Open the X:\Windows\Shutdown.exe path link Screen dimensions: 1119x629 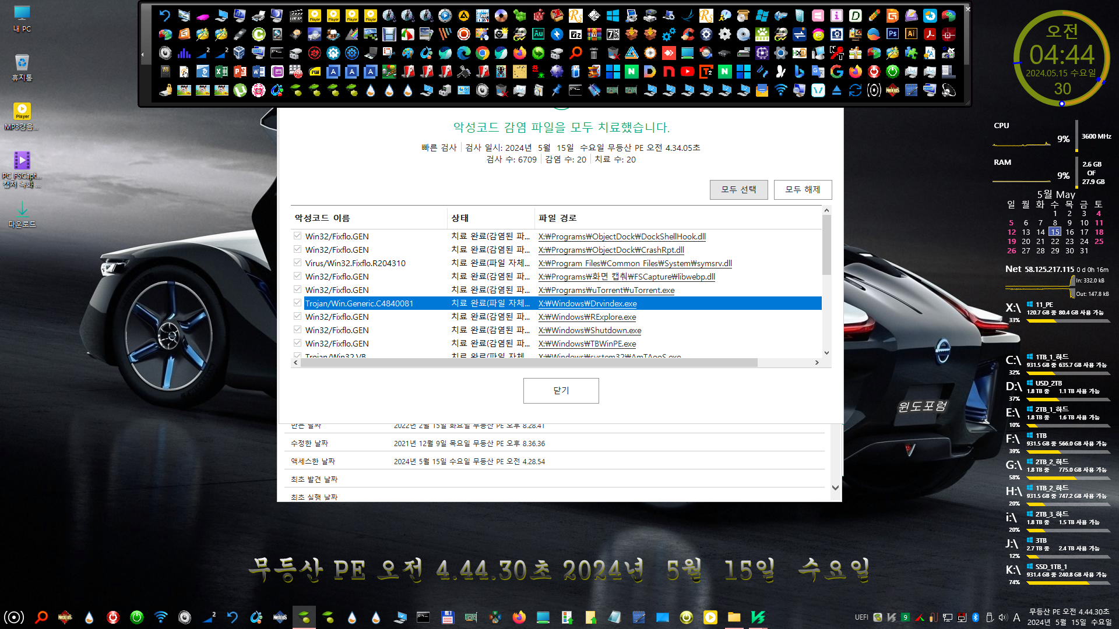pyautogui.click(x=590, y=330)
